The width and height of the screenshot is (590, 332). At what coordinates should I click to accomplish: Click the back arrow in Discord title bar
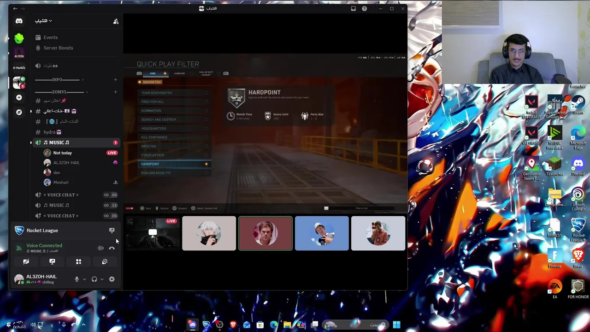(x=15, y=8)
